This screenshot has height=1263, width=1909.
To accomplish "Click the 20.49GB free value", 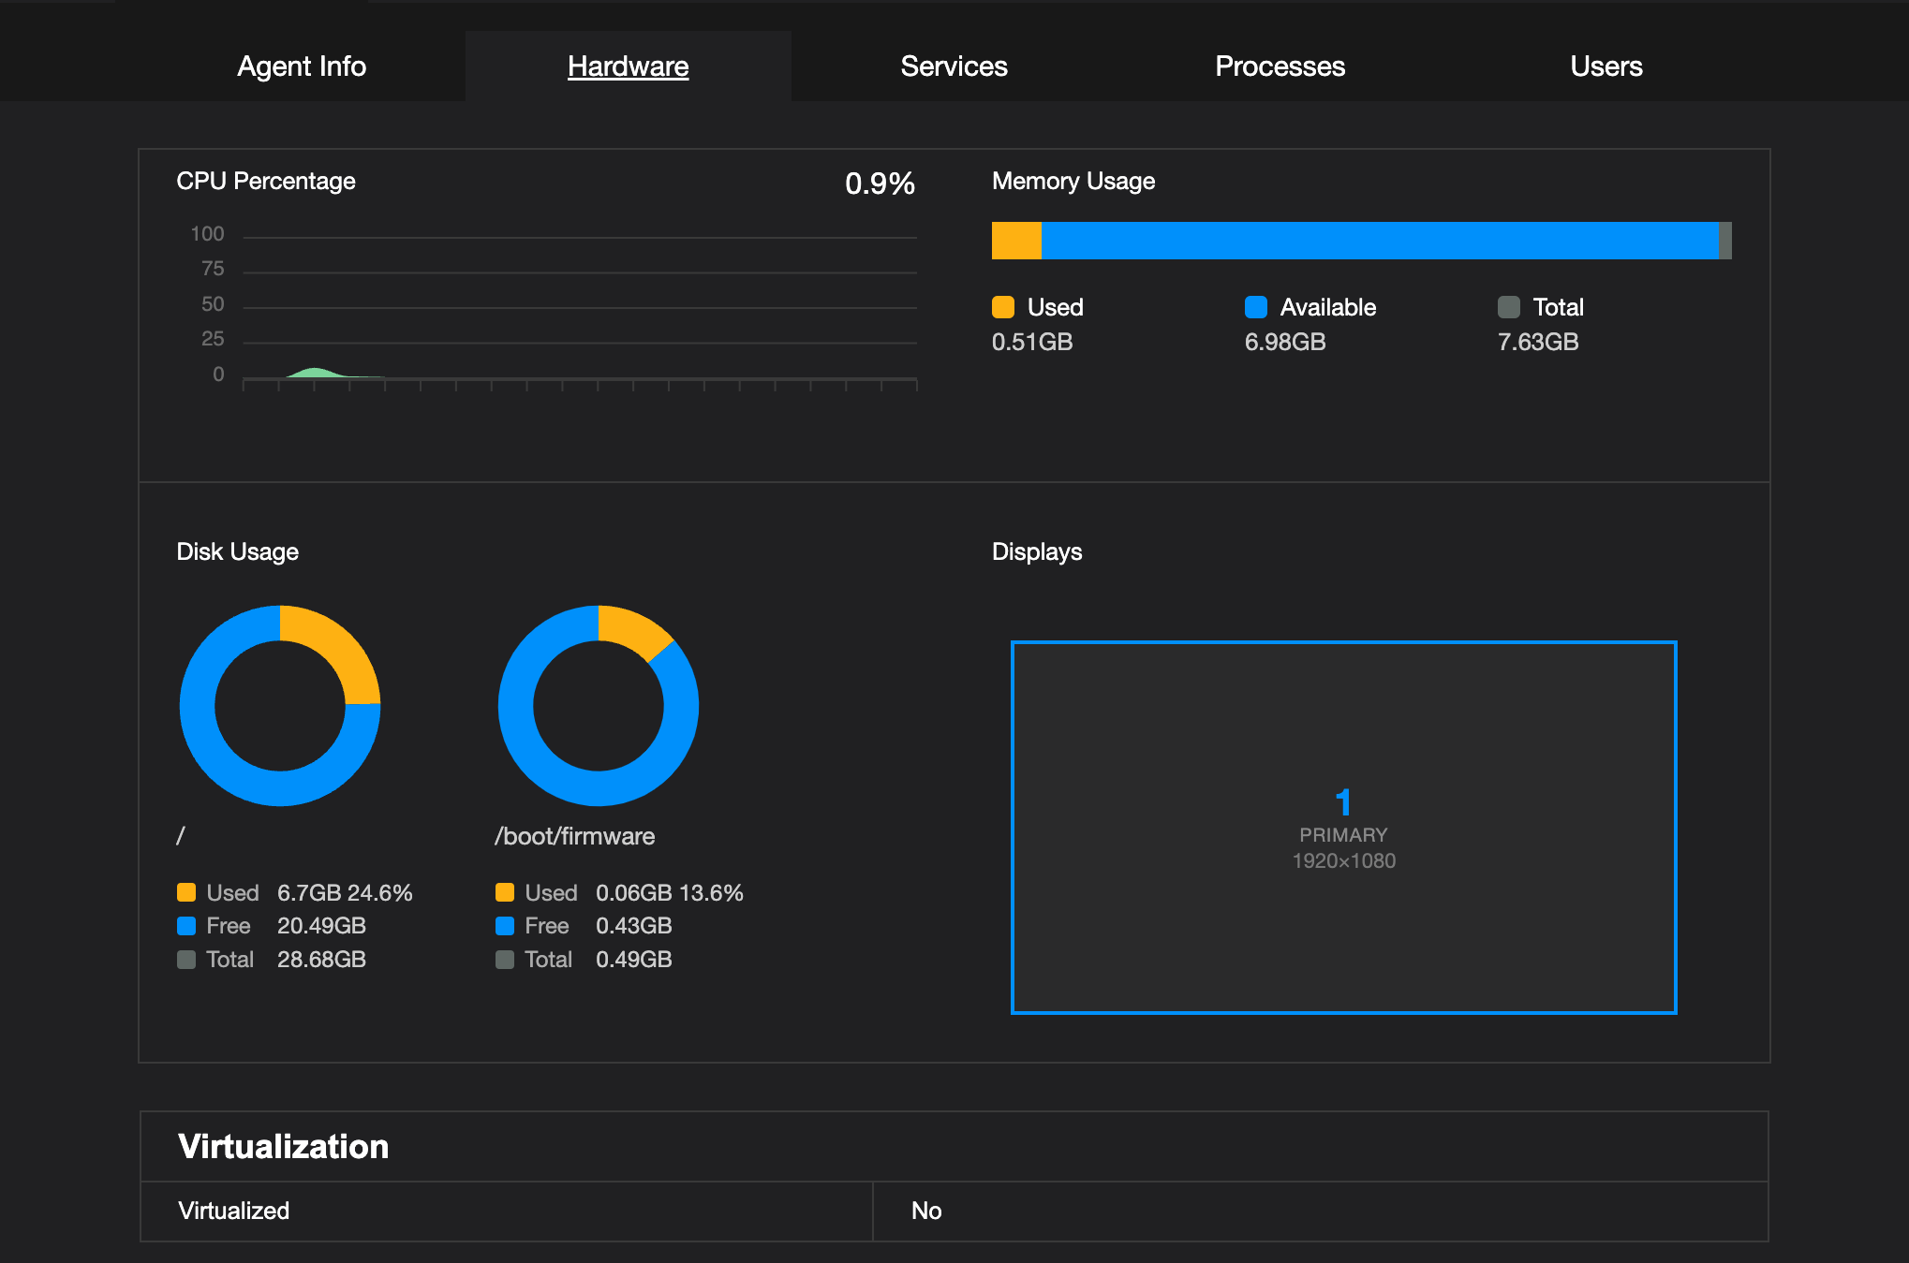I will click(321, 926).
